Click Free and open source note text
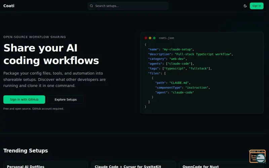Image resolution: width=269 pixels, height=168 pixels. tap(34, 109)
